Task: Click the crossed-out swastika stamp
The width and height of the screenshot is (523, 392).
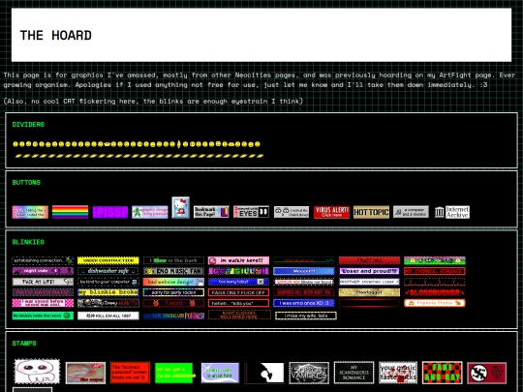Action: 486,373
